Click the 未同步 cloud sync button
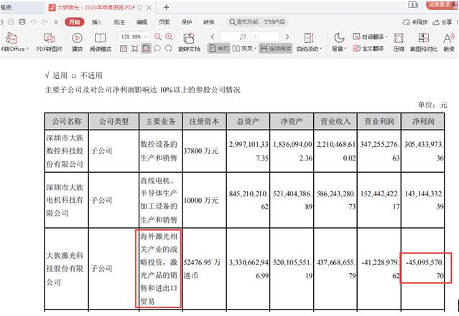Viewport: 459px width, 316px height. (415, 22)
